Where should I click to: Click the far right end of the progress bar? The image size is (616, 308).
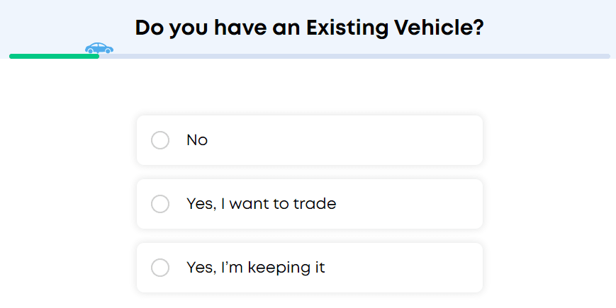(x=607, y=56)
